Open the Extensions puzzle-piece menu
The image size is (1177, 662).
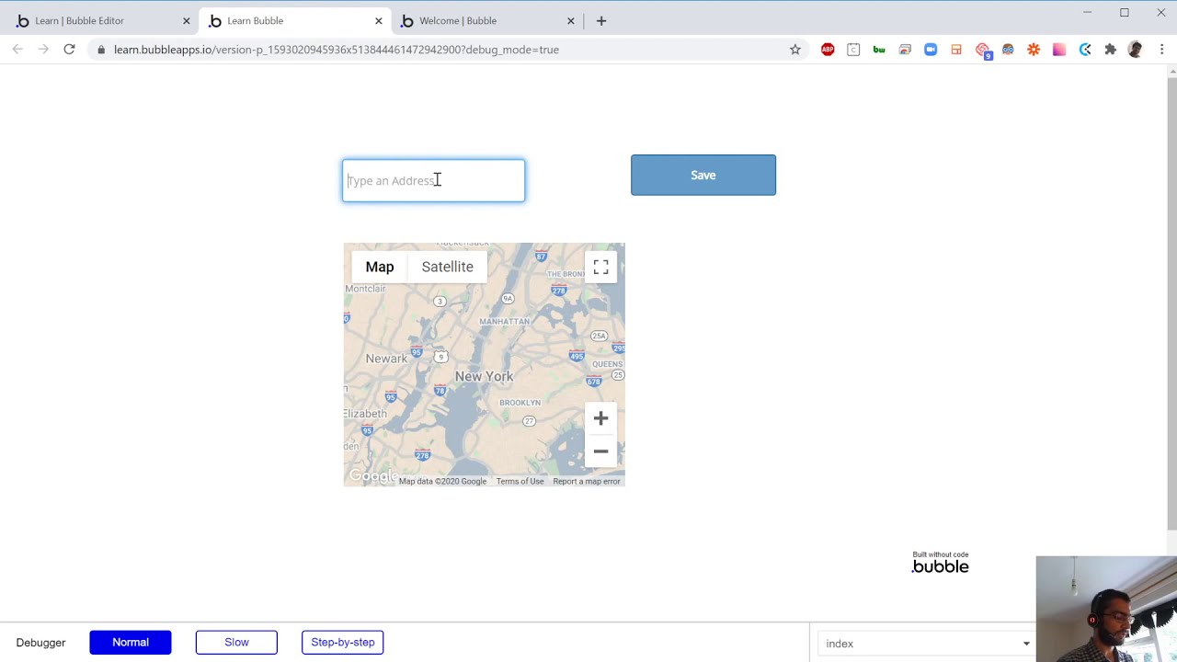1111,50
